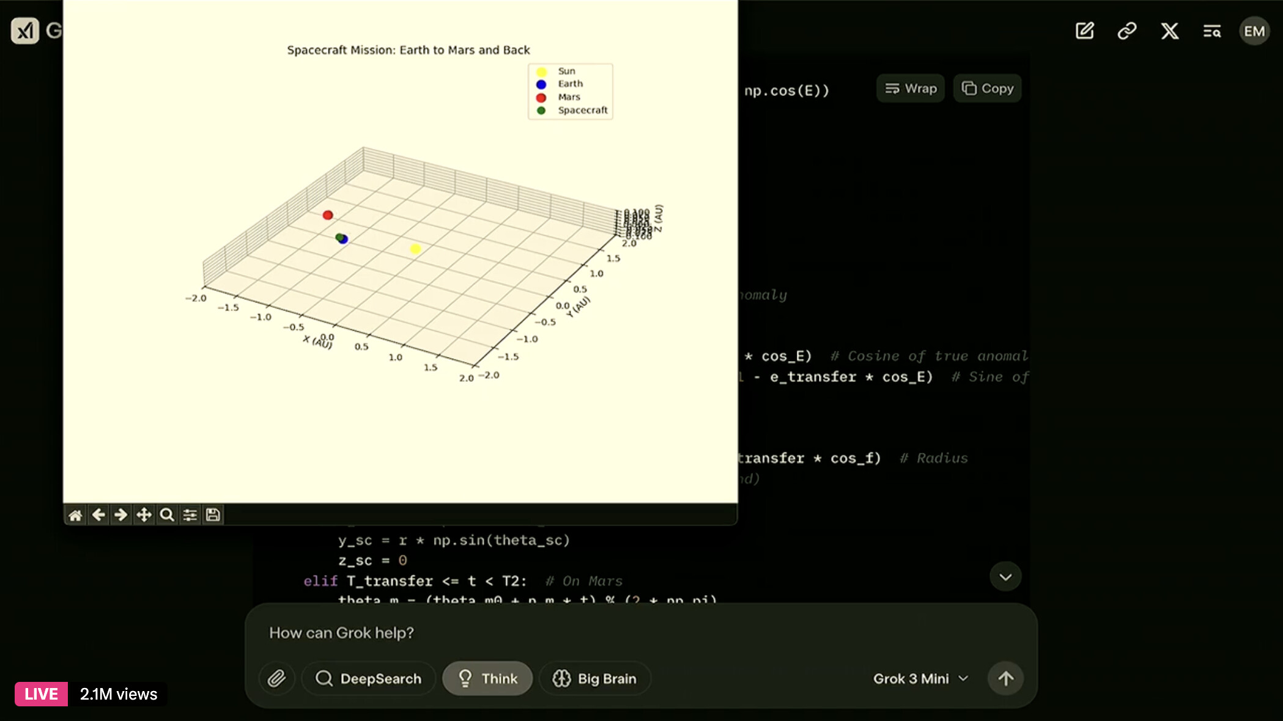Open the Configure subplots sliders icon

click(190, 515)
